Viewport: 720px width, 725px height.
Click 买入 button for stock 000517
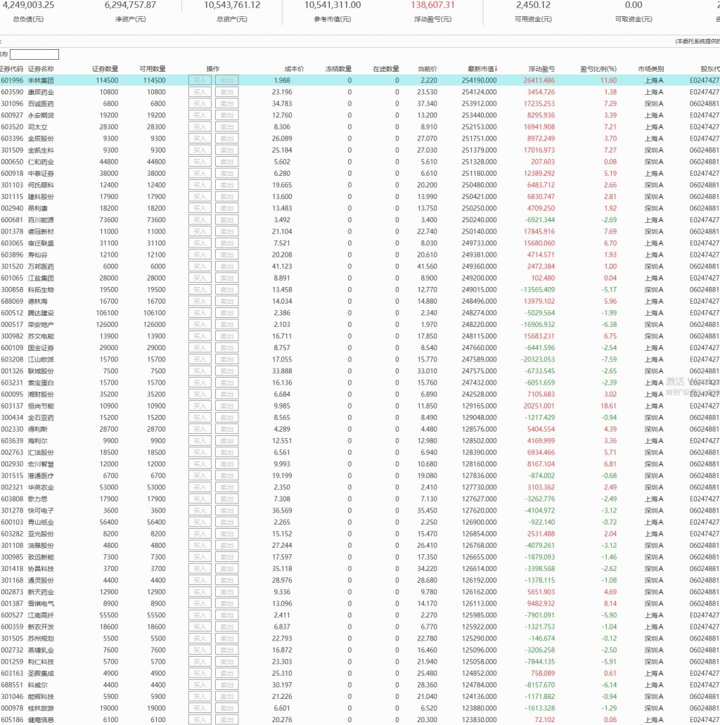pos(200,325)
